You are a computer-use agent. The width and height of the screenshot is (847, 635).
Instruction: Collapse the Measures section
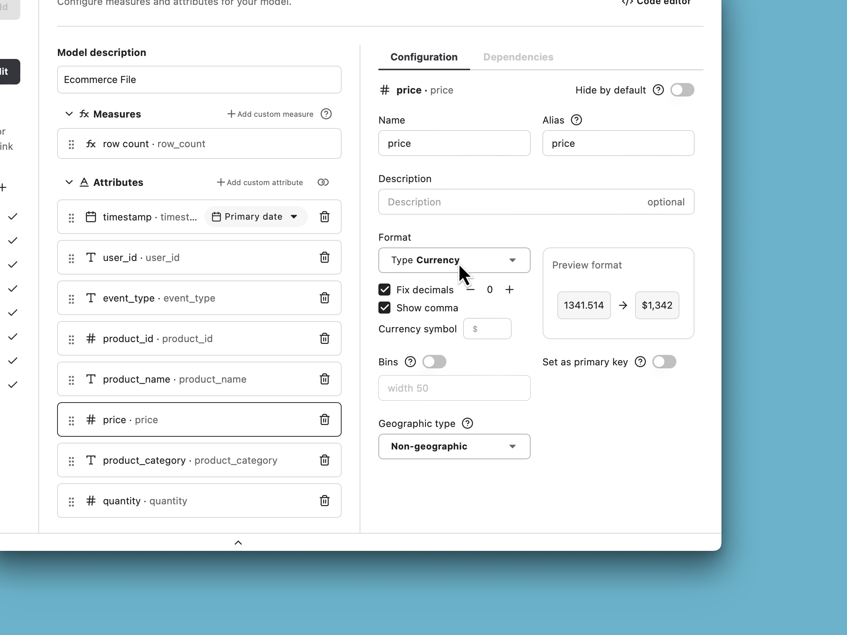pyautogui.click(x=69, y=114)
